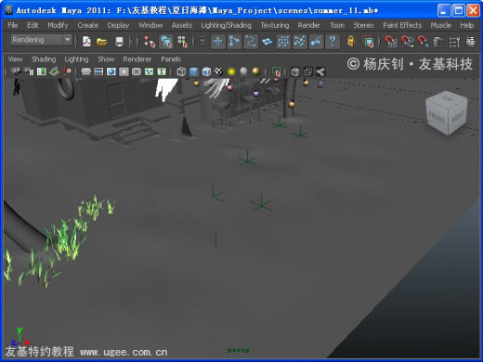Toggle snap to curves magnet icon
Image resolution: width=483 pixels, height=362 pixels.
point(408,42)
